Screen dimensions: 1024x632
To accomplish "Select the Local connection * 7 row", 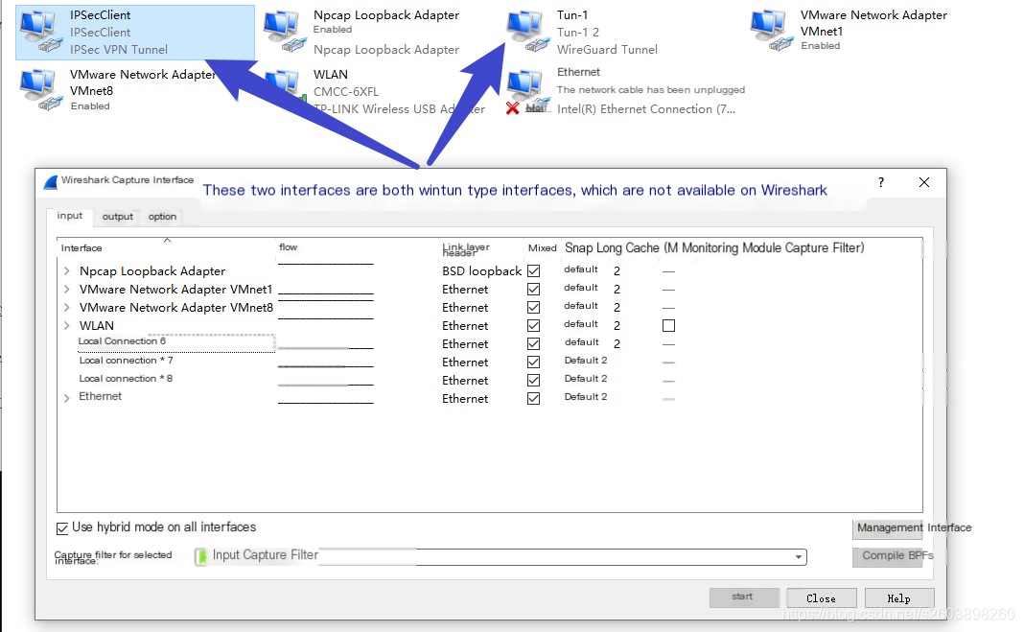I will click(490, 363).
